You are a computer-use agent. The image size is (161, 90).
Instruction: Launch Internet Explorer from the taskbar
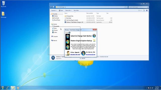(8, 88)
